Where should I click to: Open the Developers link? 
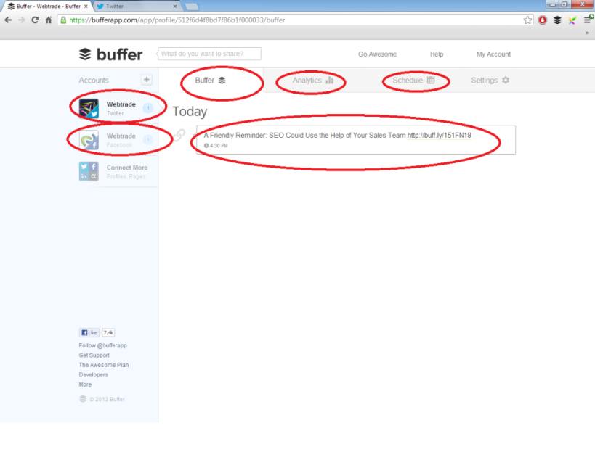click(x=93, y=375)
